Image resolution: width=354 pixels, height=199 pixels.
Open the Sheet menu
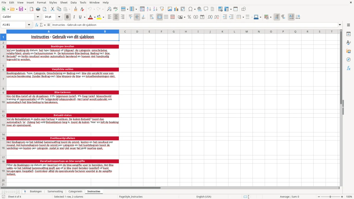(64, 2)
